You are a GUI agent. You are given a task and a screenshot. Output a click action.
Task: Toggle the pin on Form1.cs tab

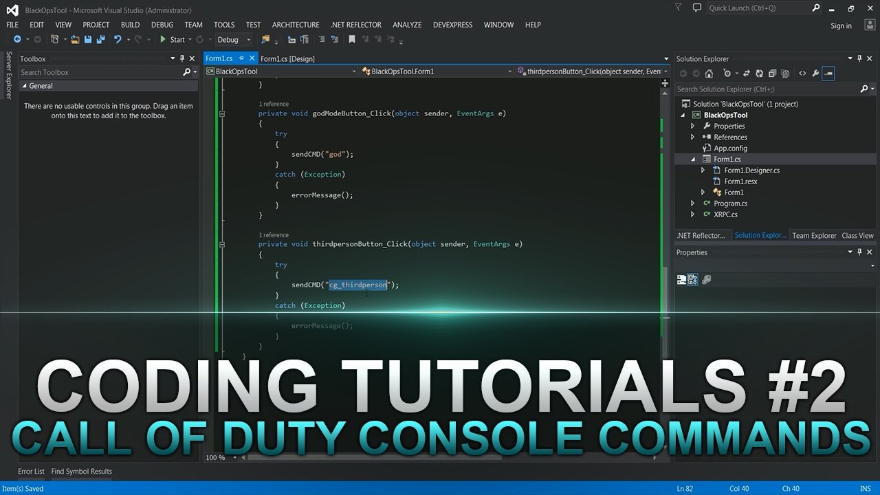241,58
